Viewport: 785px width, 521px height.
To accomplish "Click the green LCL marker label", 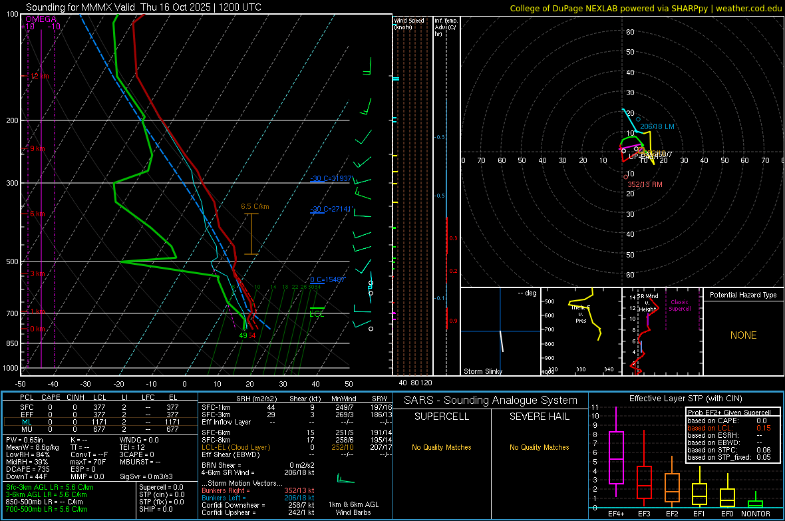I will point(317,314).
